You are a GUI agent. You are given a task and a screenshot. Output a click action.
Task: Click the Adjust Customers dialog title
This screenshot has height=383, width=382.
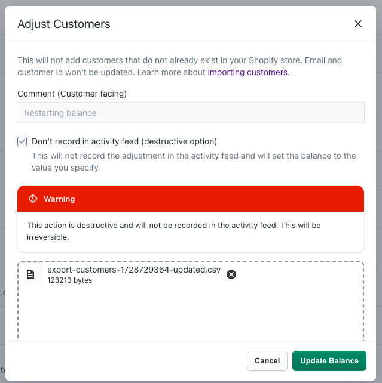[64, 24]
